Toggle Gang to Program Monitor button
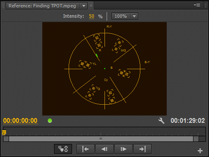Screen dimensions: 209x157 click(63, 149)
